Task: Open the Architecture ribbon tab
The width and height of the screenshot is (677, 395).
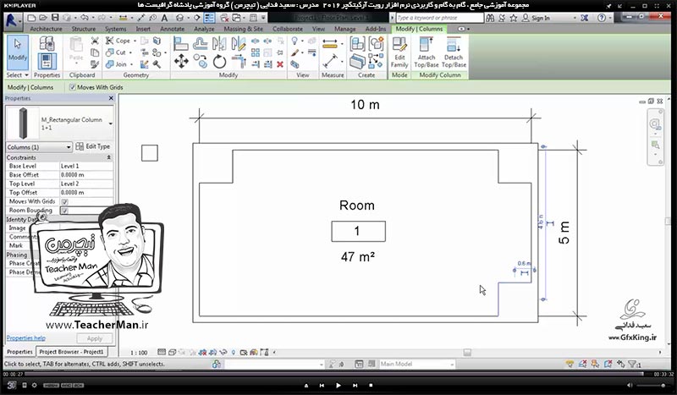Action: [46, 29]
